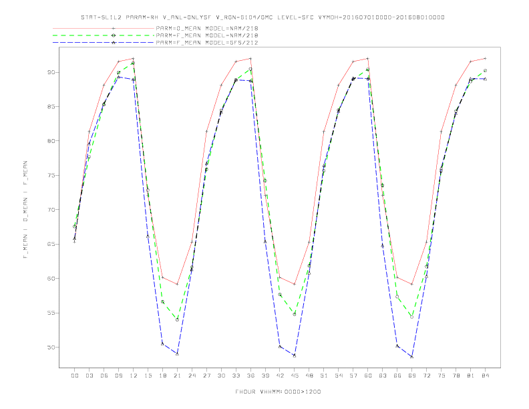Click x-axis tick label 36

tap(250, 376)
